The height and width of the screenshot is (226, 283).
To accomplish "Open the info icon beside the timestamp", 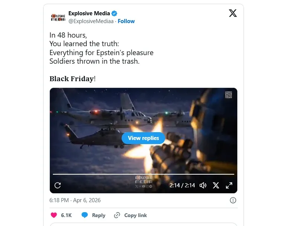I will pyautogui.click(x=233, y=200).
